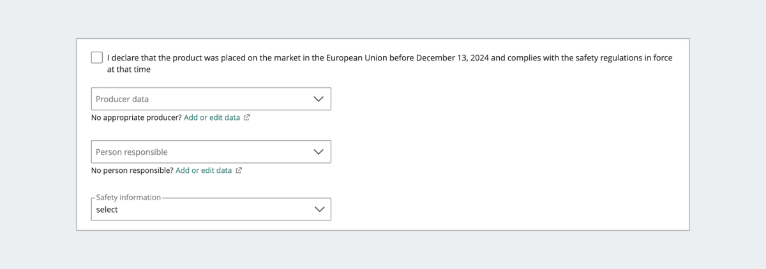The image size is (766, 269).
Task: Click the "Person responsible" placeholder text
Action: [x=131, y=152]
